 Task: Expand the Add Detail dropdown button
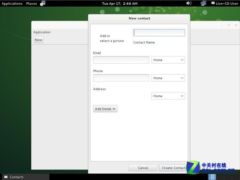[105, 109]
